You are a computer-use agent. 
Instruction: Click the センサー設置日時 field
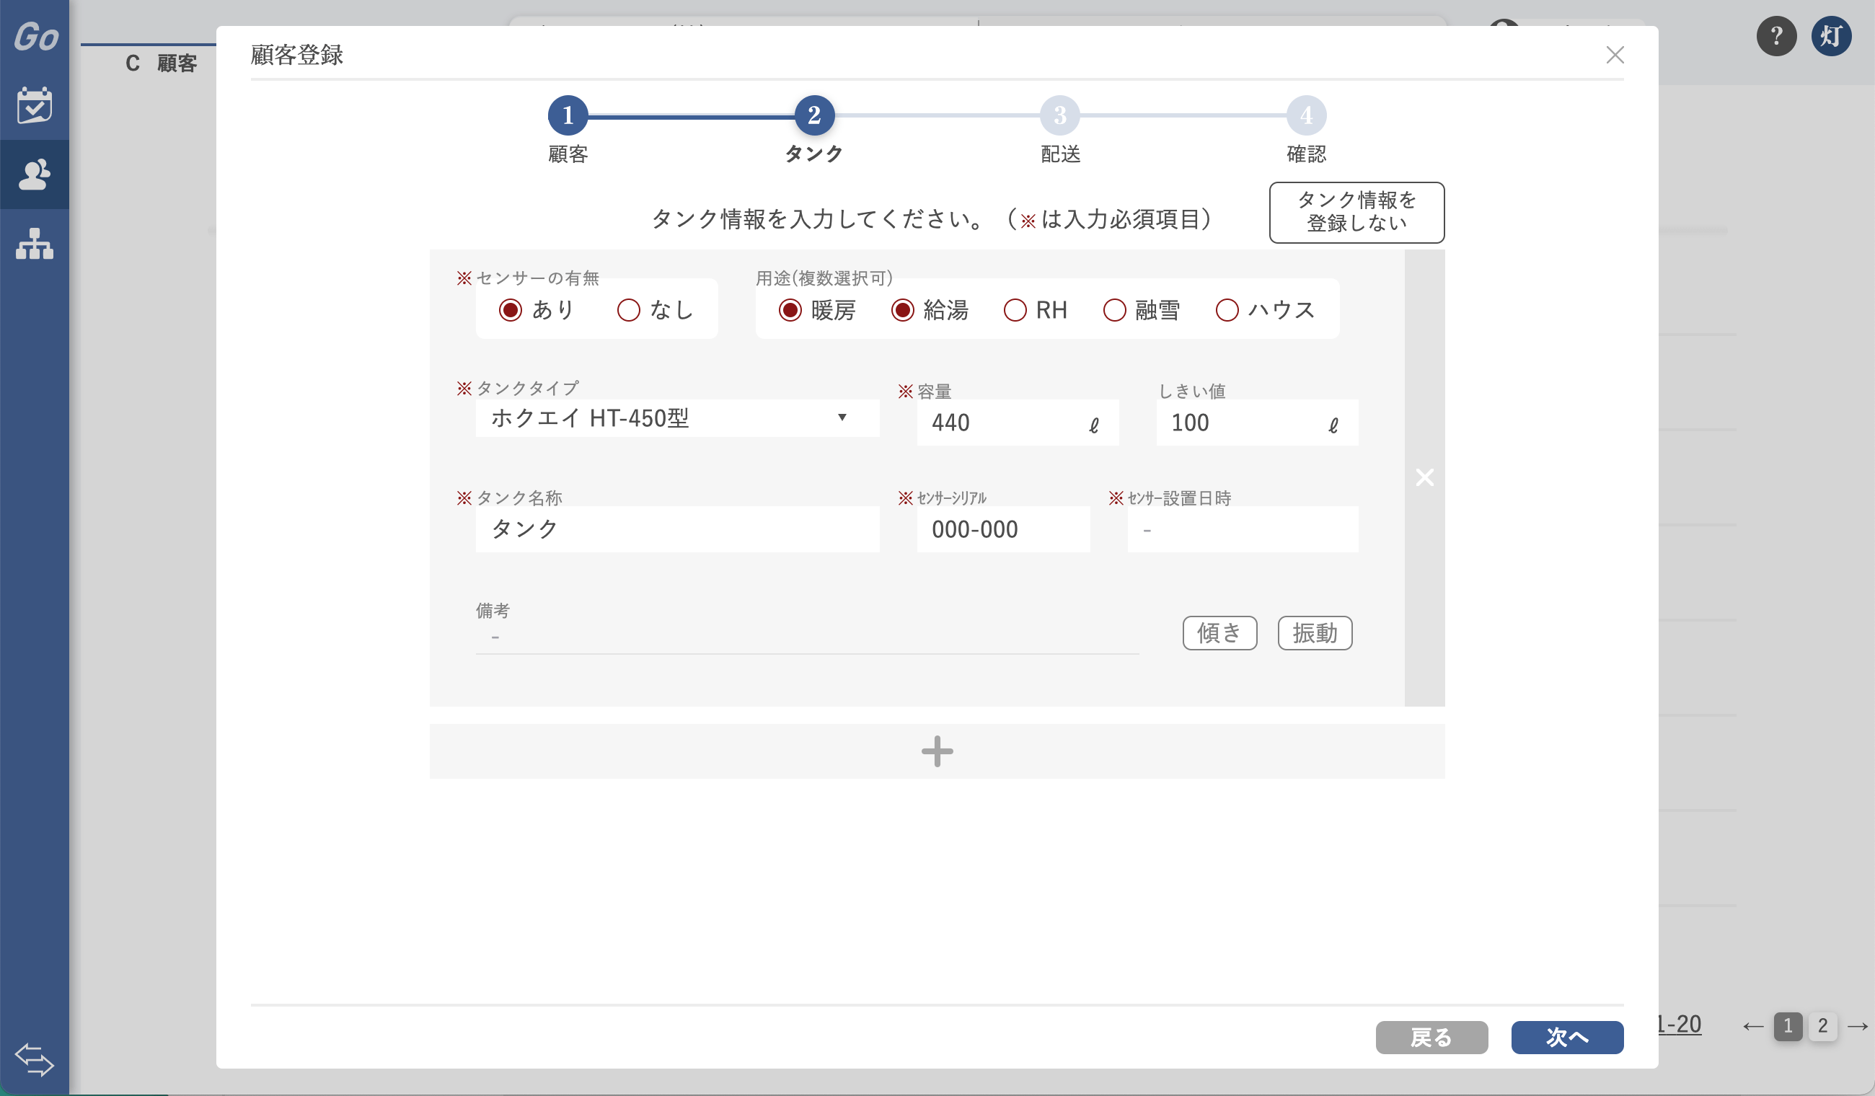(1243, 529)
